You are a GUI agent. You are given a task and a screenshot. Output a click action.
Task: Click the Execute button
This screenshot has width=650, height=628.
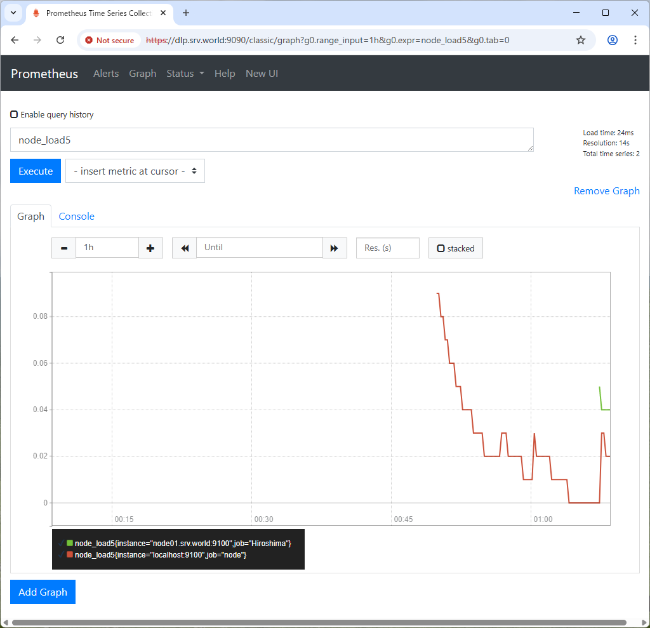click(x=36, y=171)
